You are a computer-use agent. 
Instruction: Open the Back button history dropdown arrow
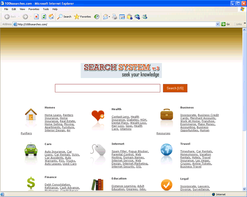click(18, 17)
